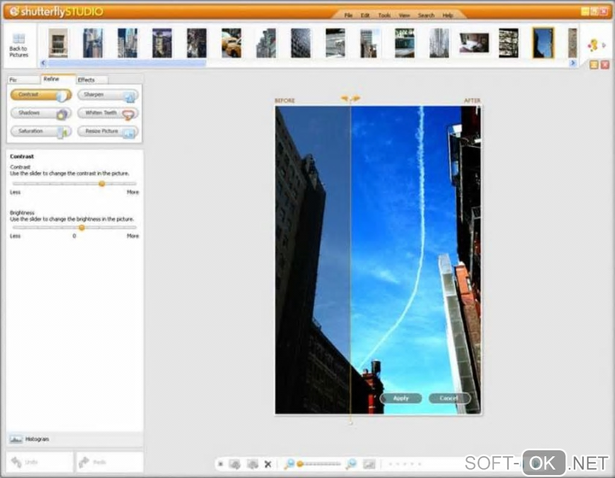
Task: Switch to the Refine tab
Action: [x=58, y=79]
